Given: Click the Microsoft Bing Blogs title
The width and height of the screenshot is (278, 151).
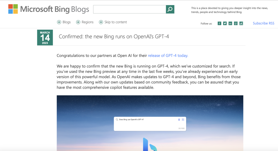Looking at the screenshot, I should [55, 10].
